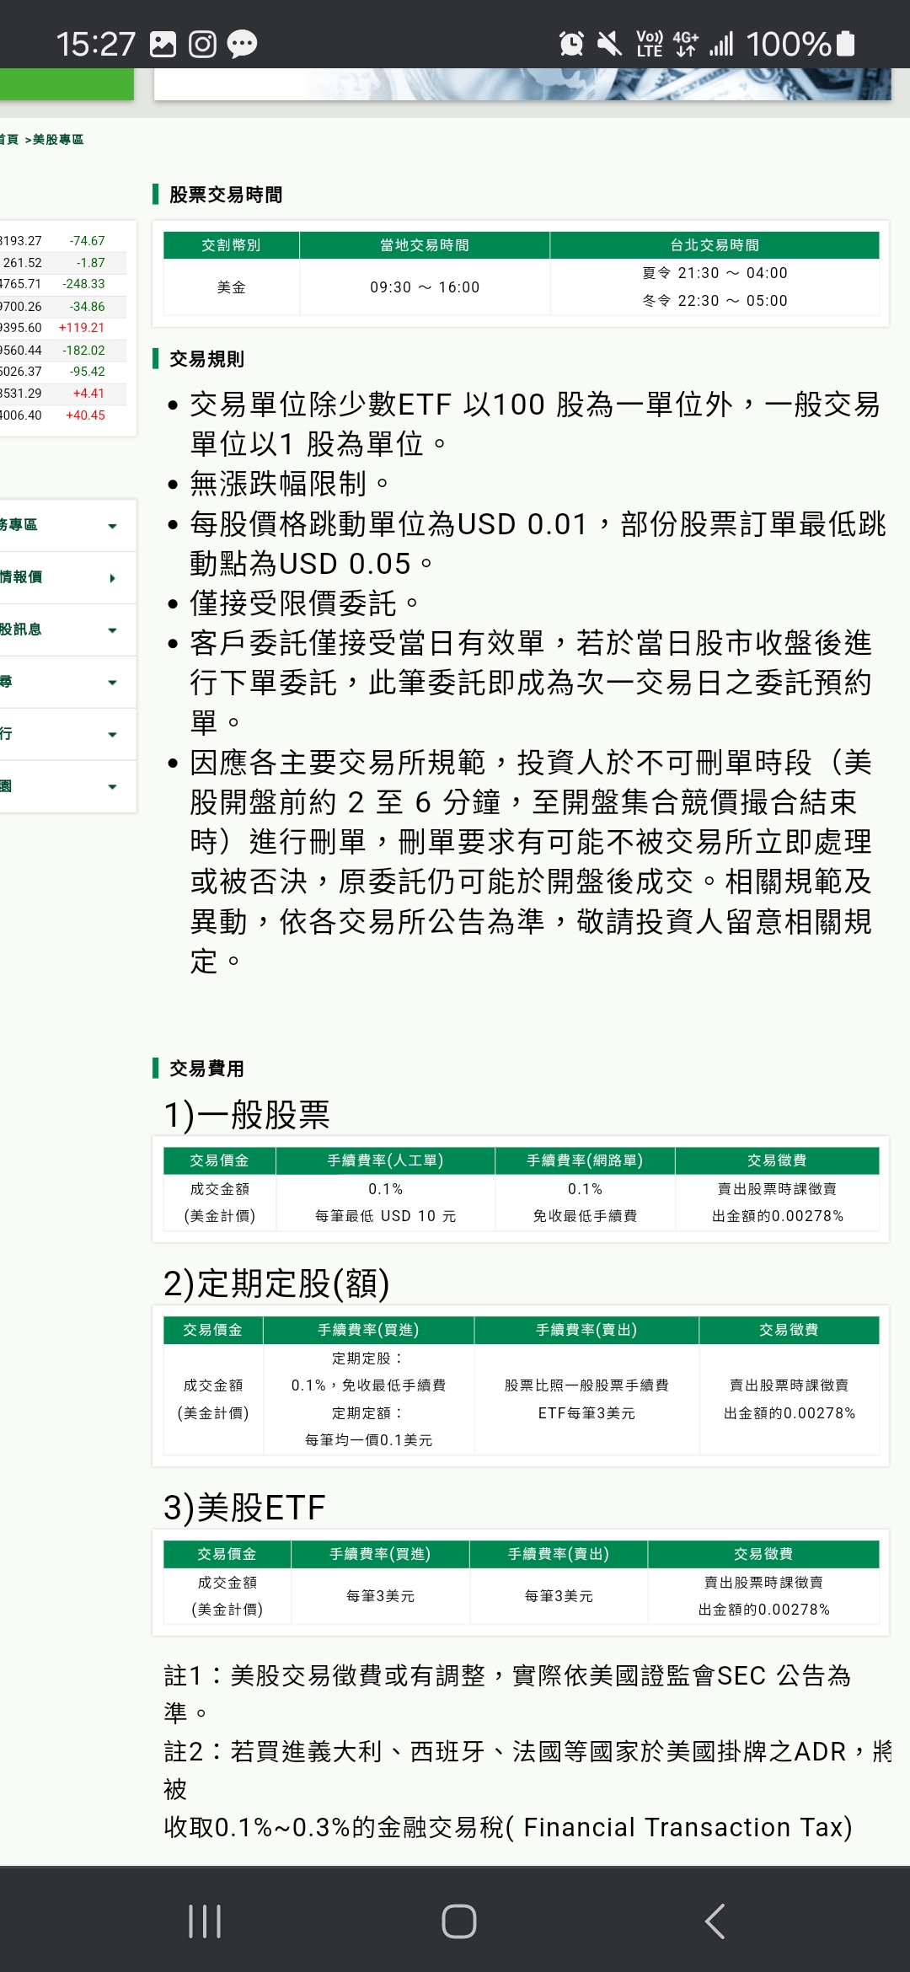Tap the 4G+ network data indicator
This screenshot has height=1972, width=910.
coord(686,44)
